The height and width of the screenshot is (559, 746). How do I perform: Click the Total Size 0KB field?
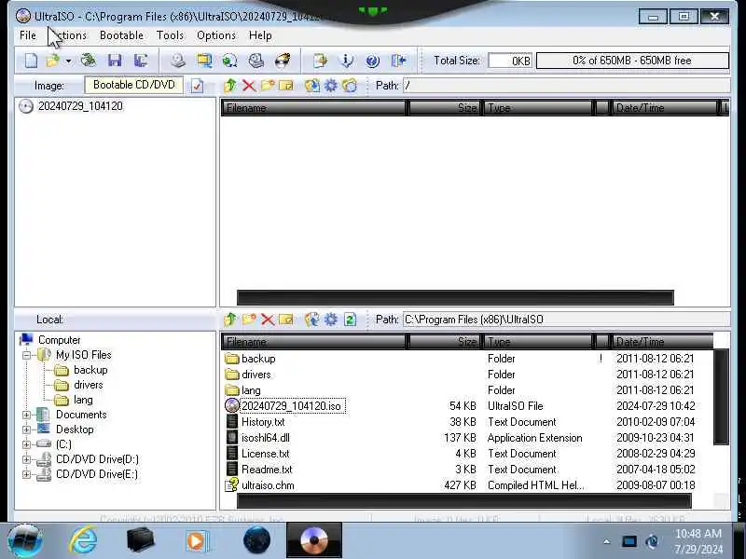[510, 61]
